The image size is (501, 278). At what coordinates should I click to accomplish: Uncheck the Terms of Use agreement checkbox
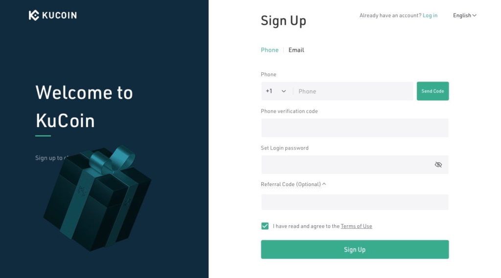tap(265, 226)
